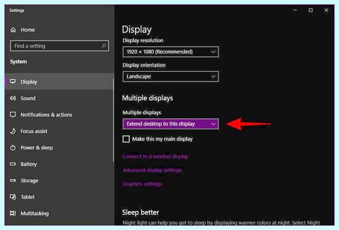Click the Sound speaker icon
The height and width of the screenshot is (230, 339).
[x=13, y=98]
